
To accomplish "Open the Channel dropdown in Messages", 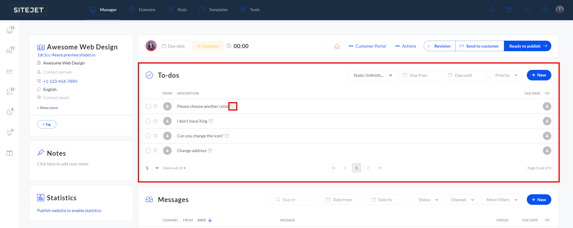I will 462,200.
